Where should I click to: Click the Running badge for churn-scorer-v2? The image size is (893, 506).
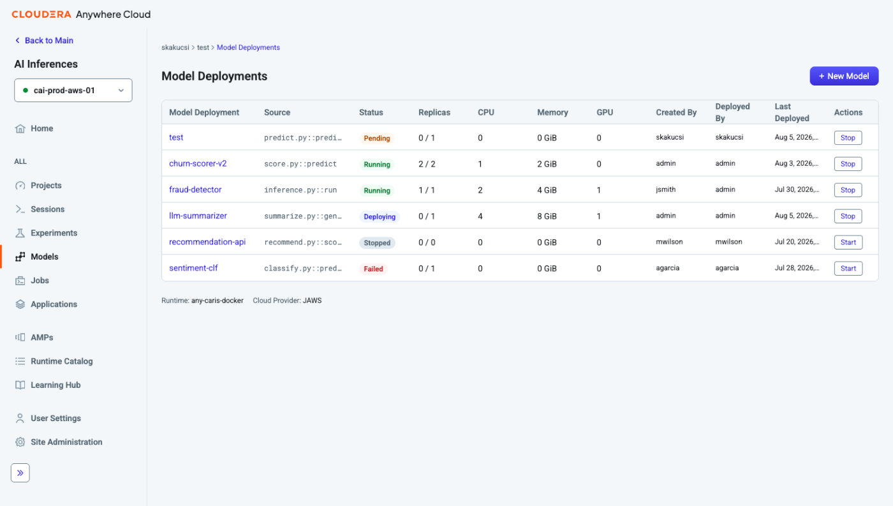[x=377, y=164]
